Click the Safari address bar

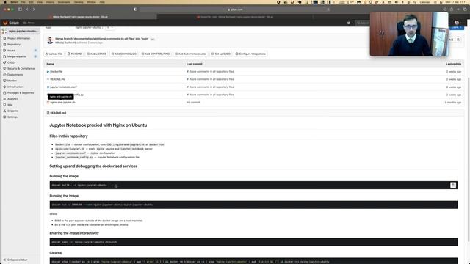point(235,10)
